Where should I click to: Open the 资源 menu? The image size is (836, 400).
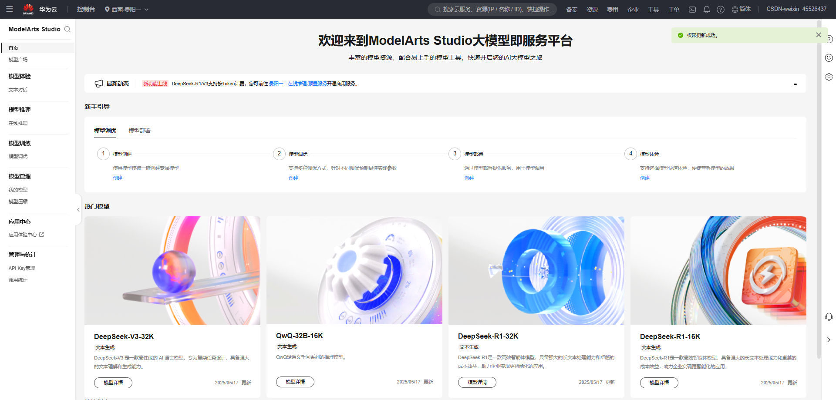click(592, 10)
